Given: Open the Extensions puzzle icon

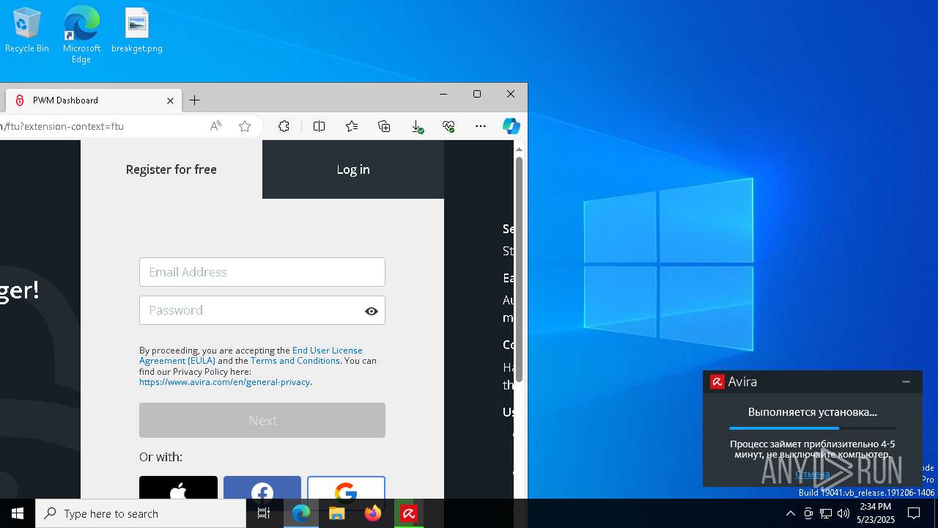Looking at the screenshot, I should 284,126.
